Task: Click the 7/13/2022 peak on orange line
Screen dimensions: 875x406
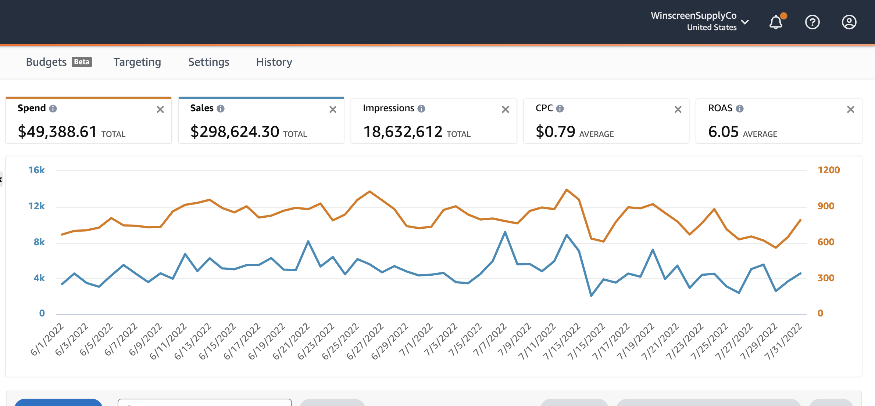Action: coord(567,190)
